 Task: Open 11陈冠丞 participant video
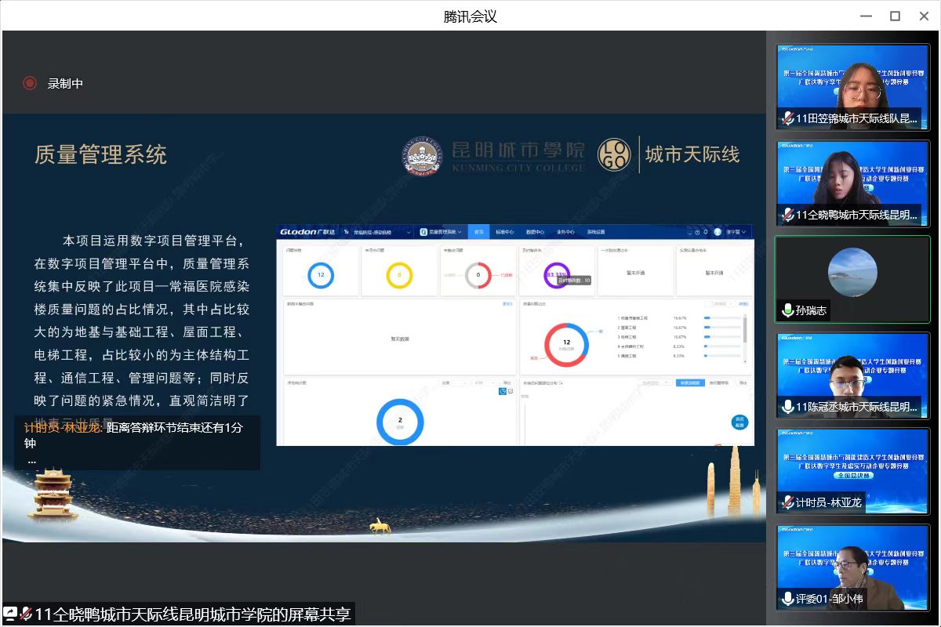coord(852,375)
